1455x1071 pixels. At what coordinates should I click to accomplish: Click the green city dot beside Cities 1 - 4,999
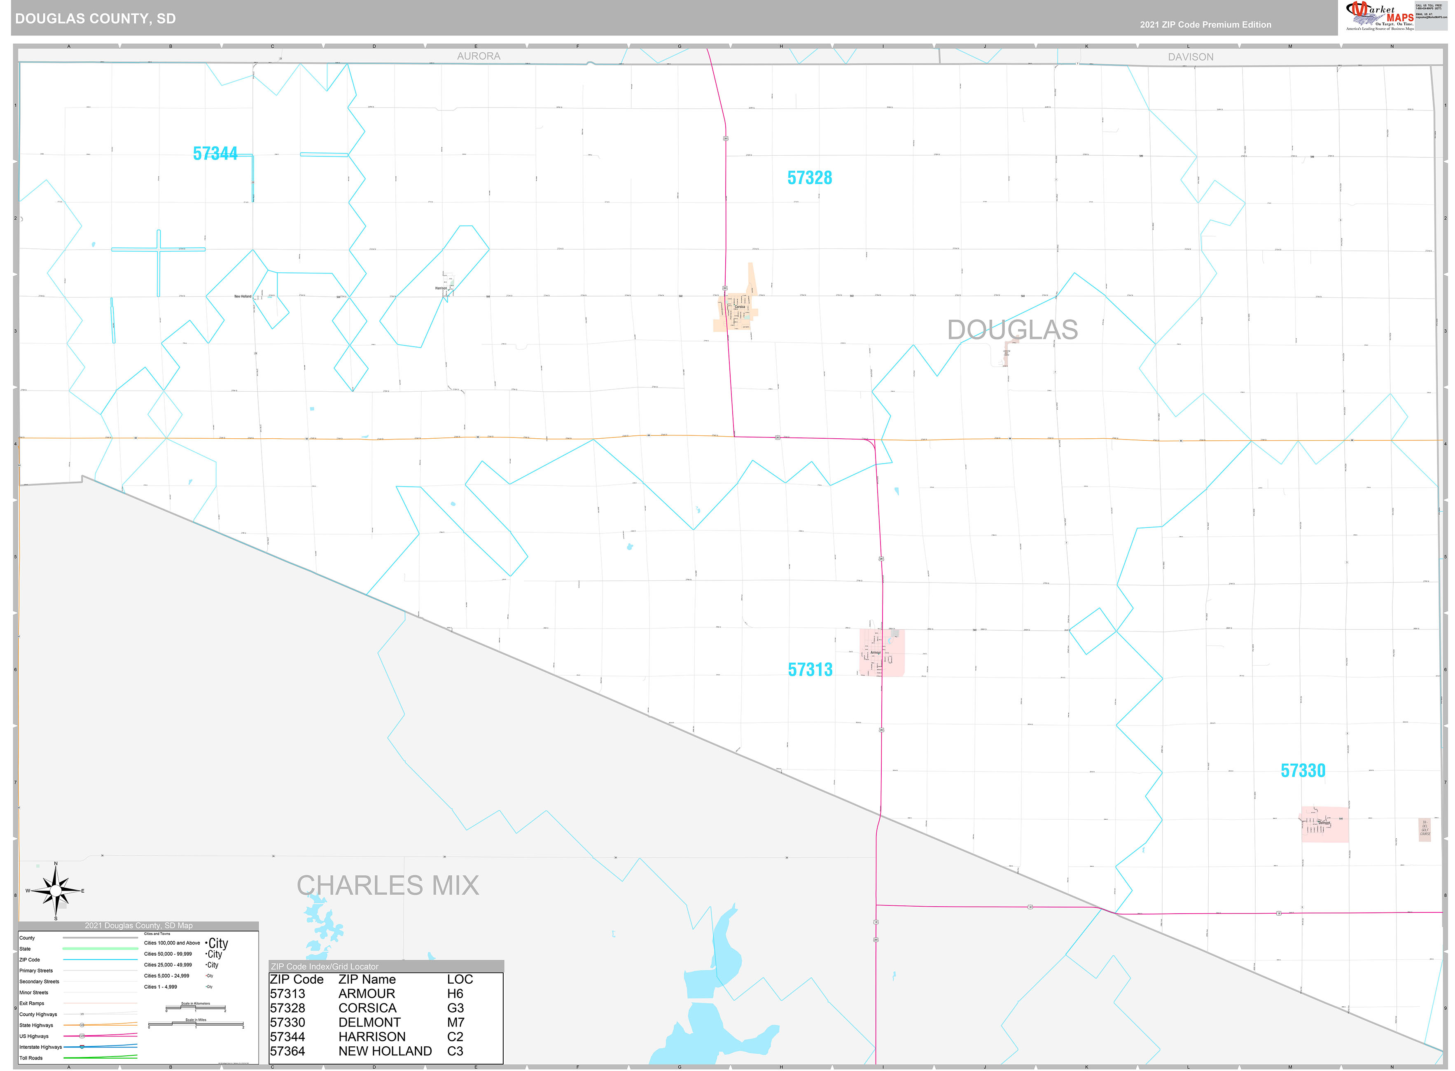206,987
